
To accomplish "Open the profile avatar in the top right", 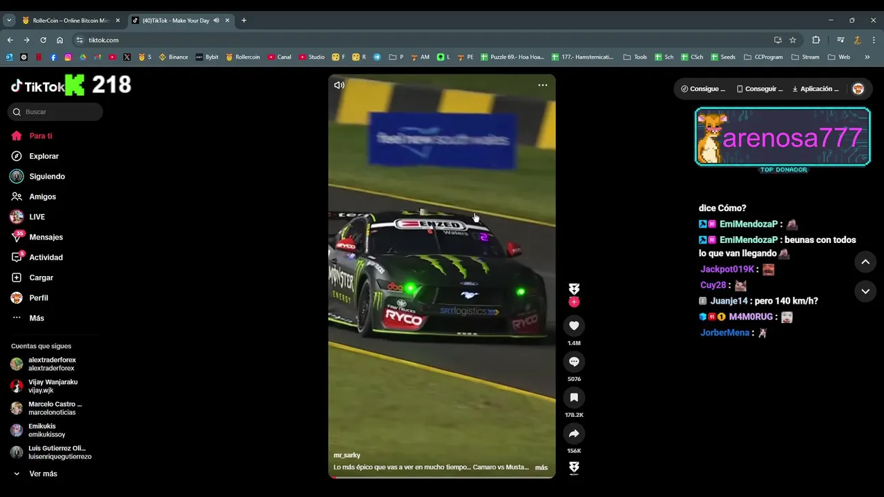I will (858, 88).
